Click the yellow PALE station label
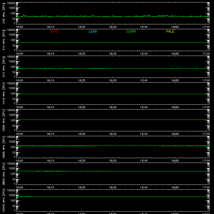Image resolution: width=214 pixels, height=214 pixels. pos(170,31)
